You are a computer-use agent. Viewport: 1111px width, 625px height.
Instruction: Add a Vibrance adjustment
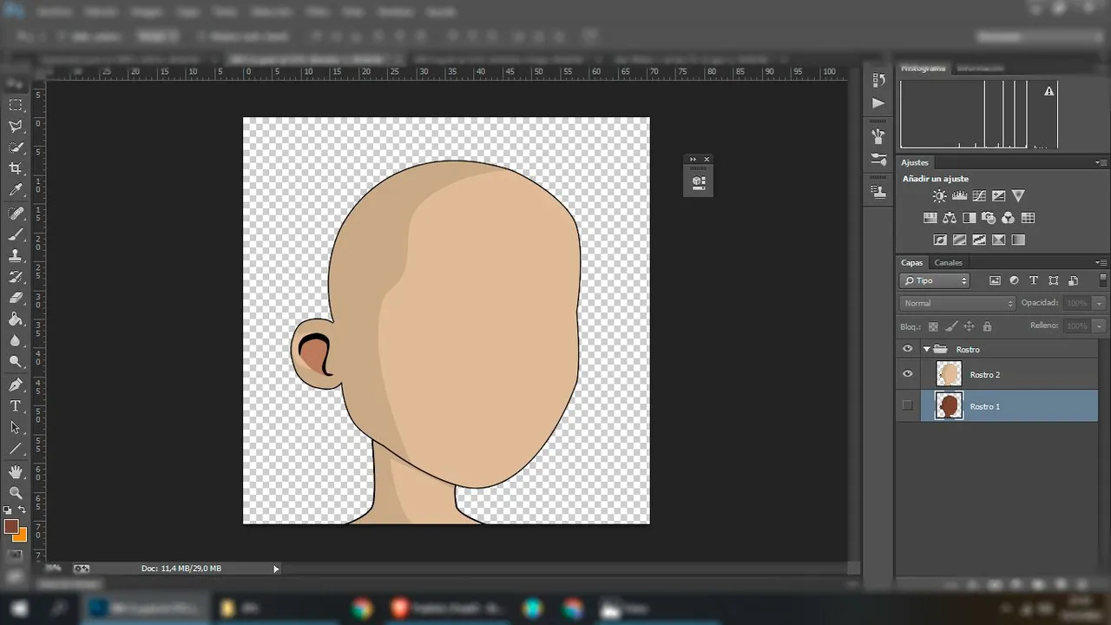[1019, 196]
